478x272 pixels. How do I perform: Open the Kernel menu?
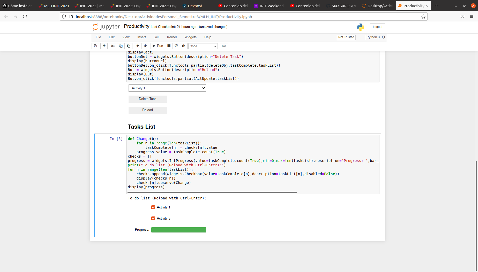(x=172, y=37)
